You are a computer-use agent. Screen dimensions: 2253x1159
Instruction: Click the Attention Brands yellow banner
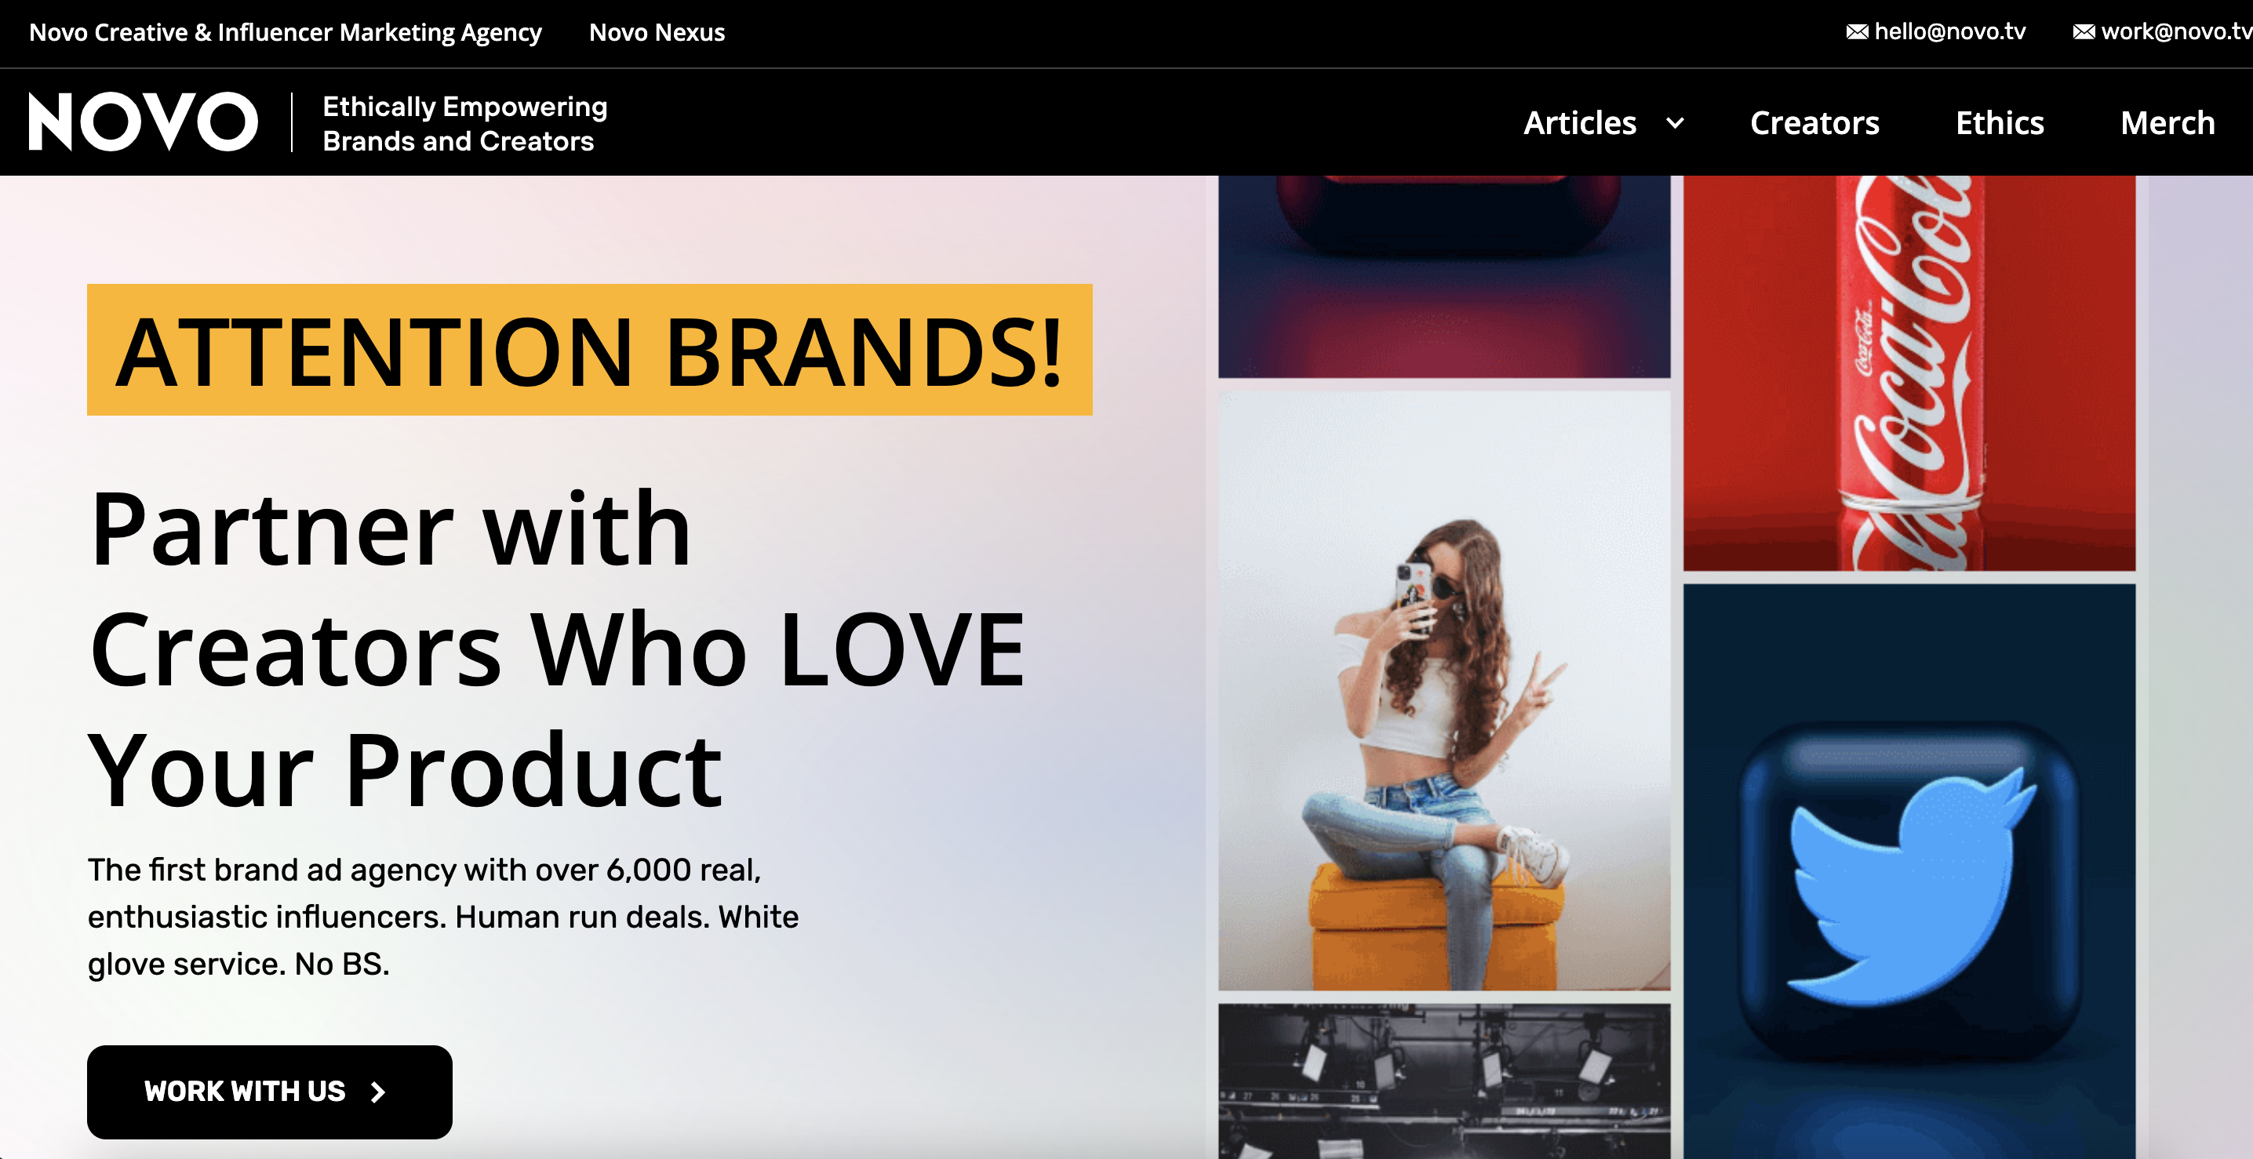(x=589, y=350)
